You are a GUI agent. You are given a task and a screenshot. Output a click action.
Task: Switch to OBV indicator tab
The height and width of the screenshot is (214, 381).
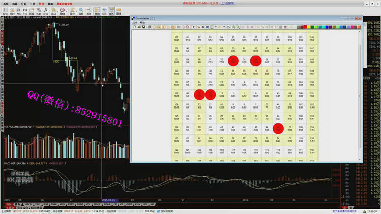click(x=129, y=204)
